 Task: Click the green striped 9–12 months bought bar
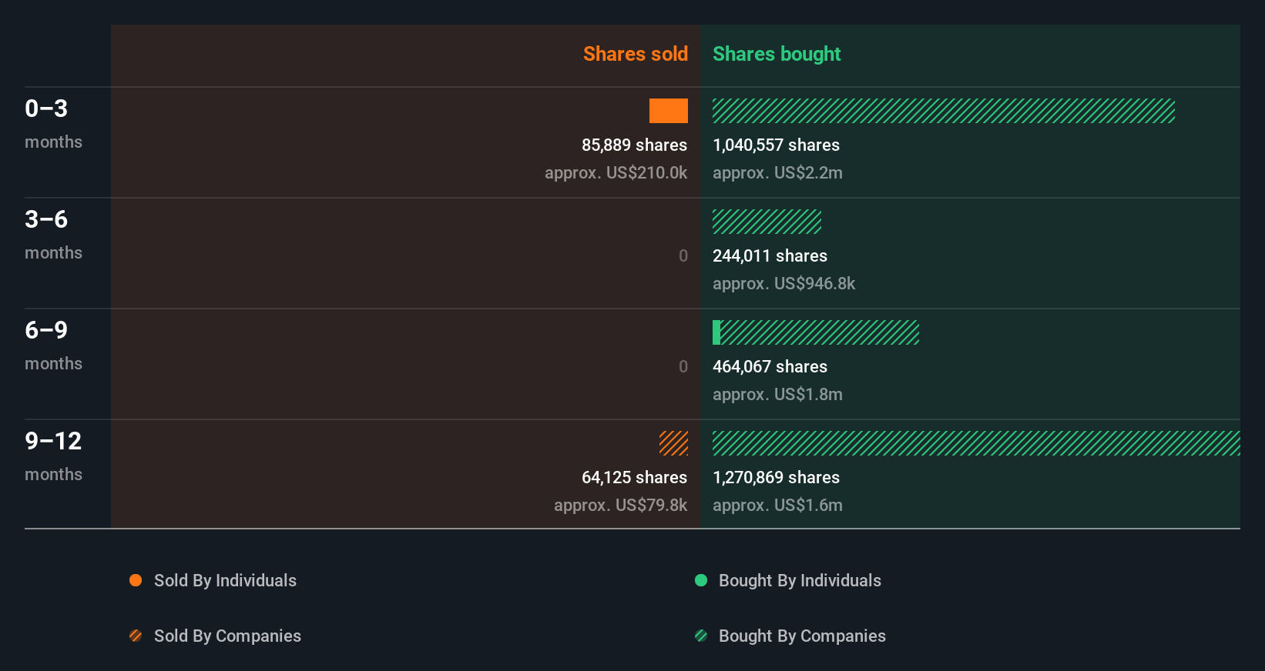tap(976, 443)
